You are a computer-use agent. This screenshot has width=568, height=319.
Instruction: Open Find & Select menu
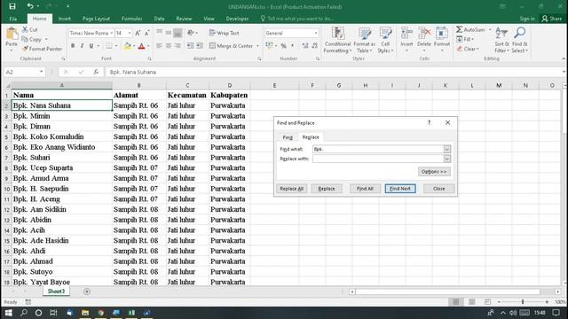520,40
